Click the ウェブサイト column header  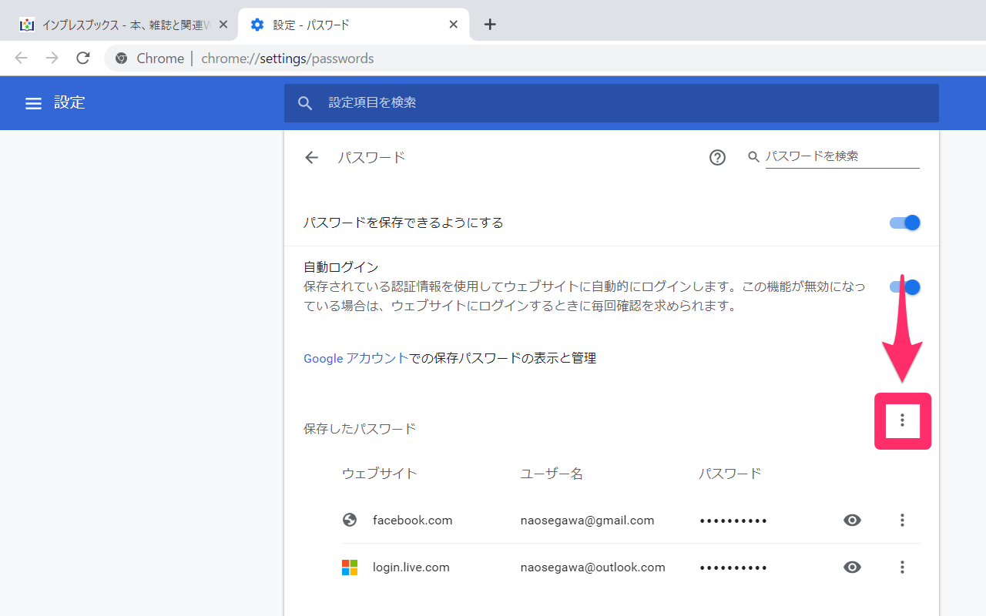tap(380, 474)
